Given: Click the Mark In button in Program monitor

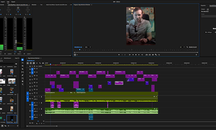Looking at the screenshot, I should pos(122,55).
